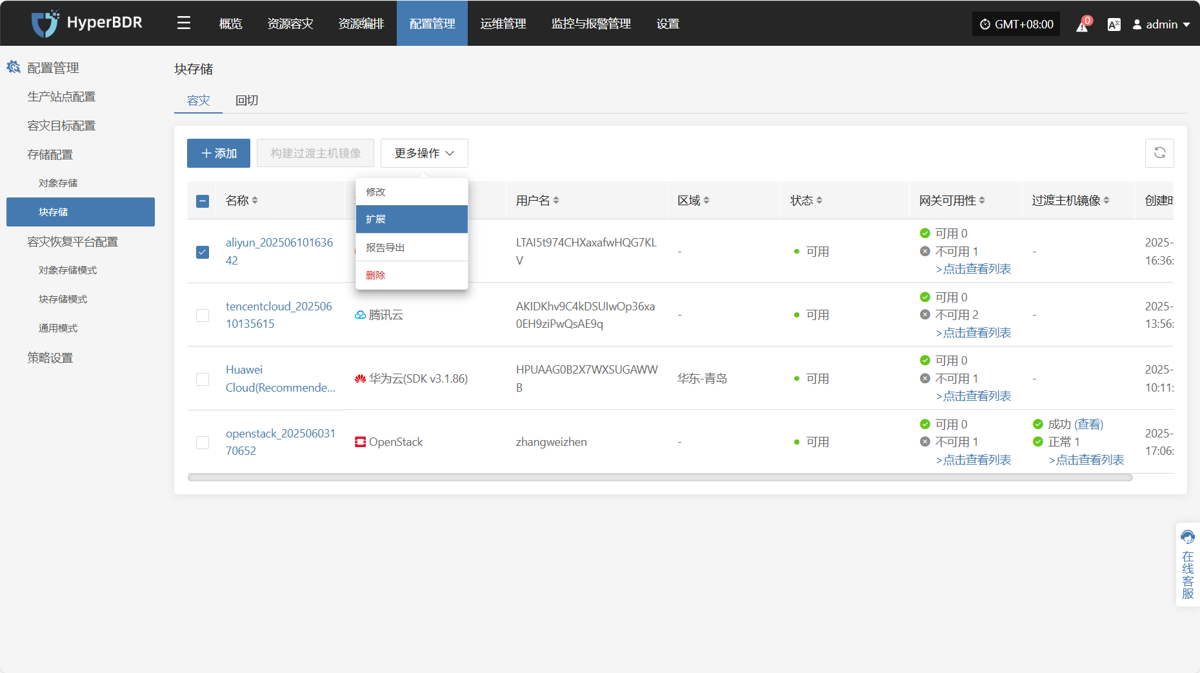The width and height of the screenshot is (1200, 673).
Task: Open 设置 in the top navigation
Action: pos(668,24)
